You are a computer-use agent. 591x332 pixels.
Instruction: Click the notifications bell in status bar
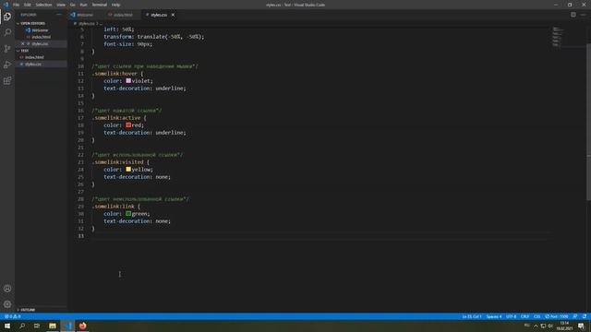(x=585, y=316)
